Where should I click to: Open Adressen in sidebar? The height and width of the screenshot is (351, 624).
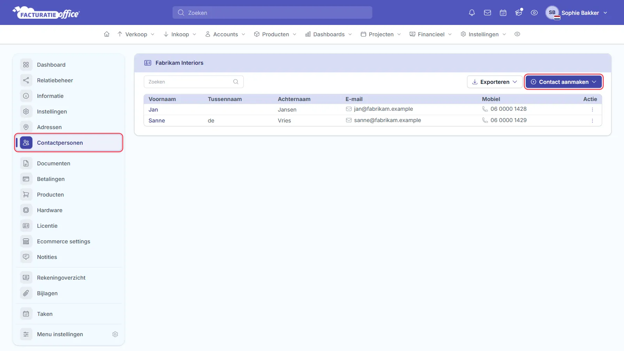pos(69,127)
